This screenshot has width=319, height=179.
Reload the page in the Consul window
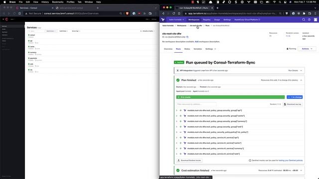pos(14,13)
